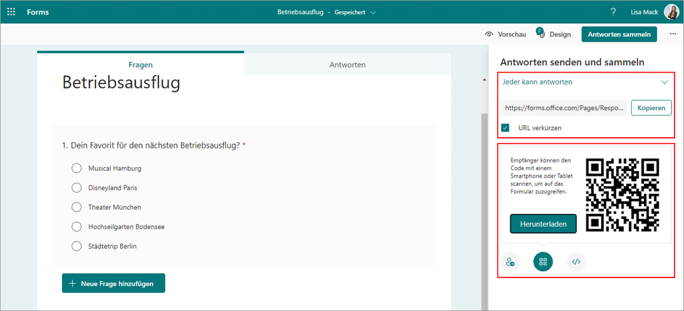Viewport: 684px width, 311px height.
Task: Select the invite people share icon
Action: [510, 262]
